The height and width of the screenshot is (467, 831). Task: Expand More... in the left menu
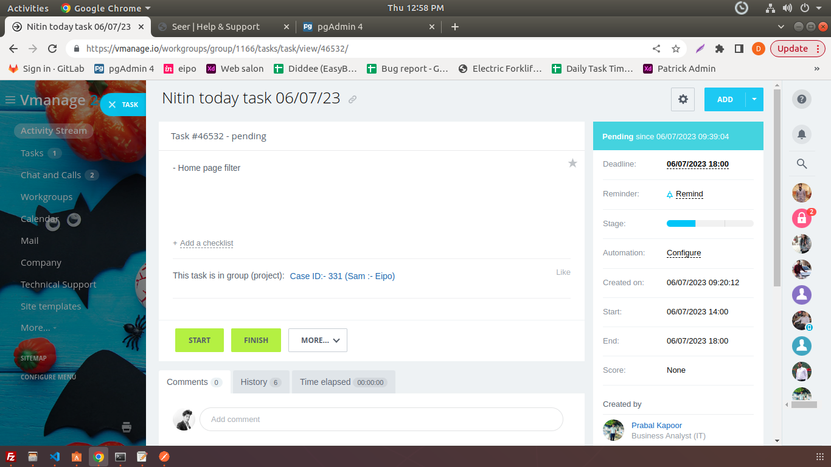point(38,328)
